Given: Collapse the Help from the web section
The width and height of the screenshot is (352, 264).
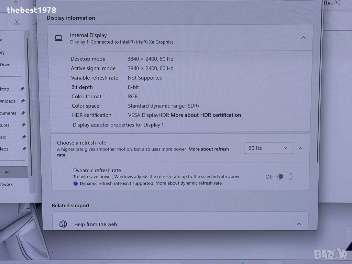Looking at the screenshot, I should [299, 224].
